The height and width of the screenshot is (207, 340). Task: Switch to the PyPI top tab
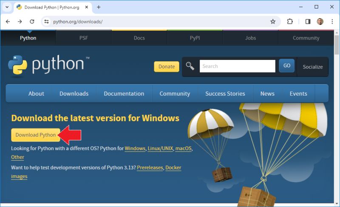195,38
